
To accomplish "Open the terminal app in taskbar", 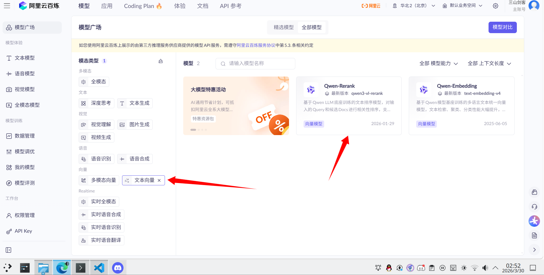I will click(x=81, y=268).
